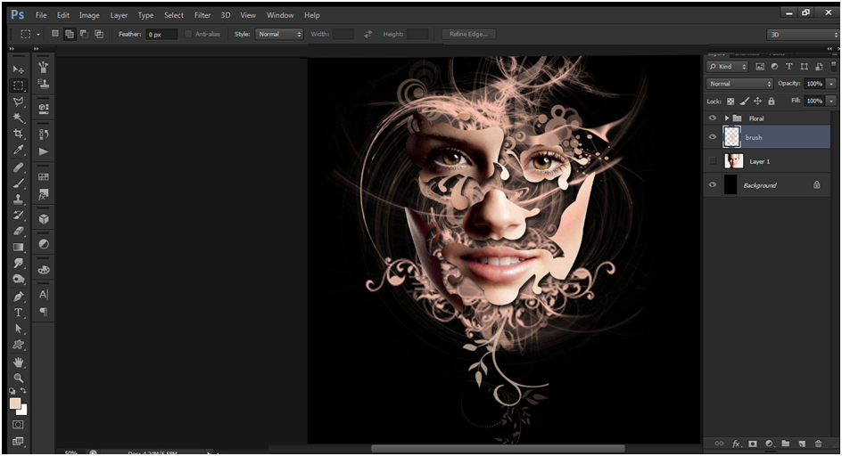
Task: Select the Eyedropper tool
Action: pyautogui.click(x=18, y=151)
